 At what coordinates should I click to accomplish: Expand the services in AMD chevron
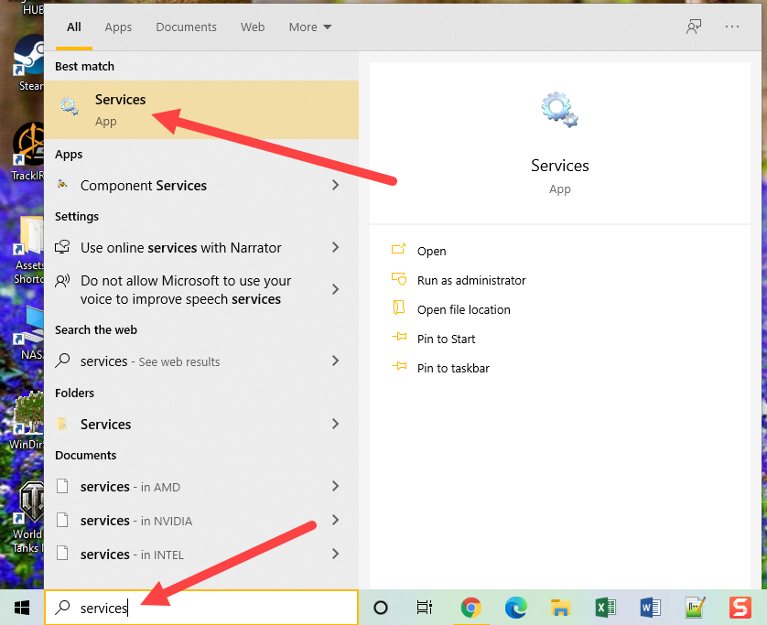pos(335,486)
